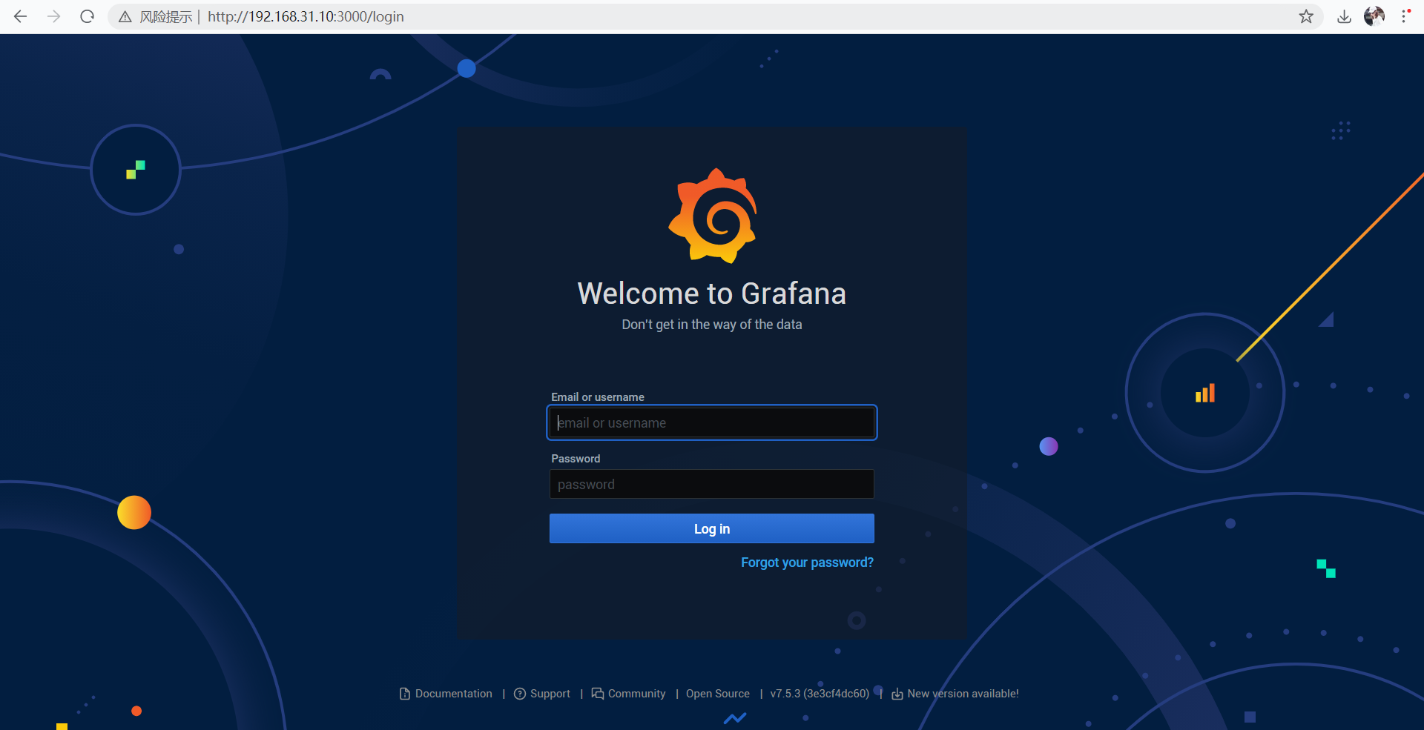1424x730 pixels.
Task: Open the Support footer link
Action: (550, 694)
